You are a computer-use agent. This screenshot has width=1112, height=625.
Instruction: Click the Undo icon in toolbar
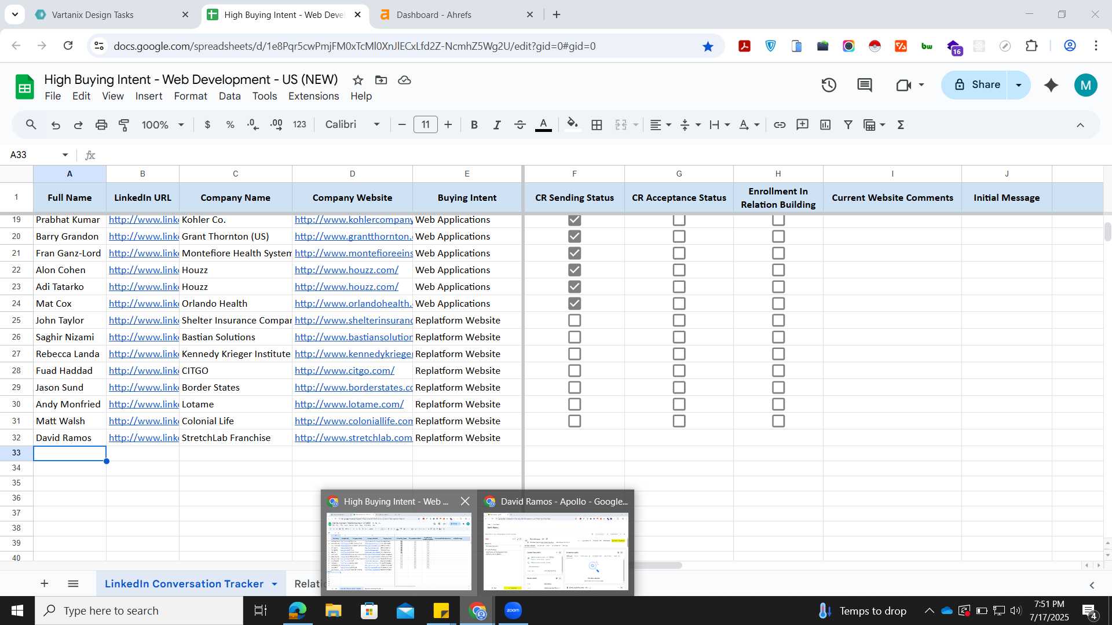coord(56,124)
